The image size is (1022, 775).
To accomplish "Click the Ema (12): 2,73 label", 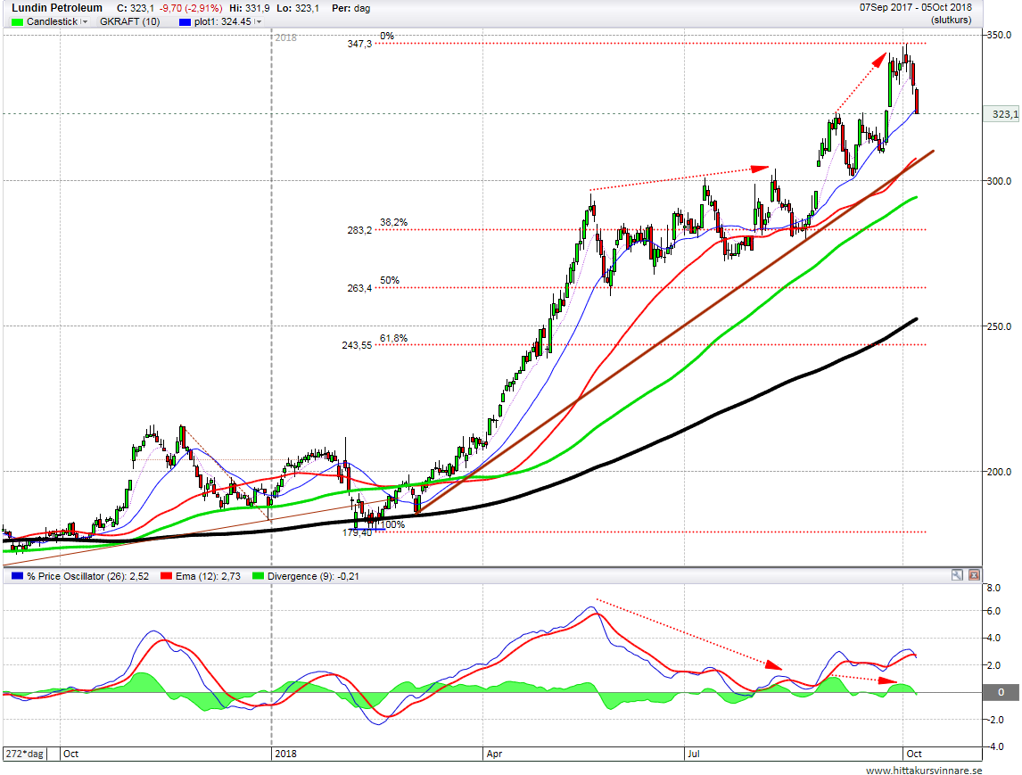I will coord(208,576).
